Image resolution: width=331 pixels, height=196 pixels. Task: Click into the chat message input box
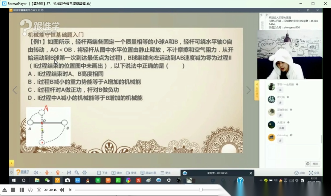pos(294,152)
